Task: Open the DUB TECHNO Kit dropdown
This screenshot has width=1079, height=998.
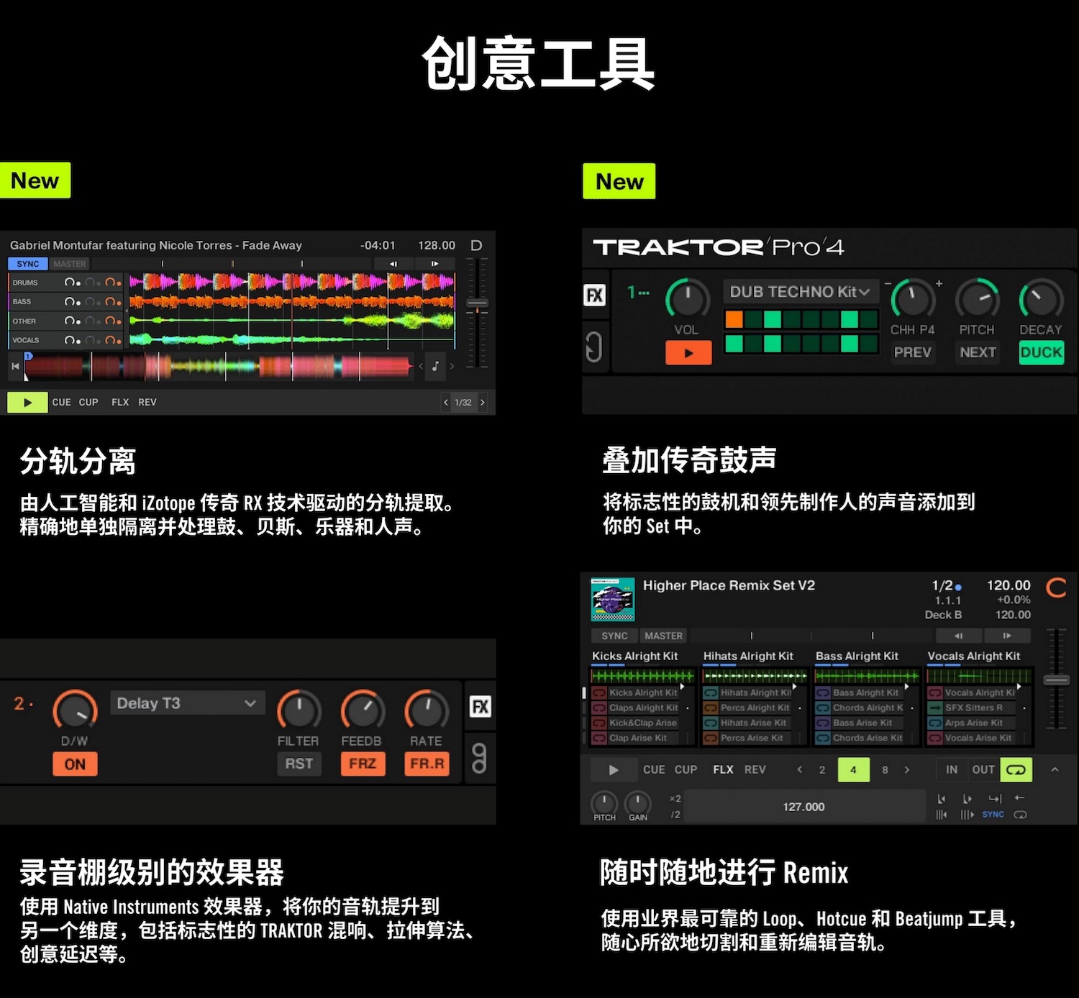Action: [799, 292]
